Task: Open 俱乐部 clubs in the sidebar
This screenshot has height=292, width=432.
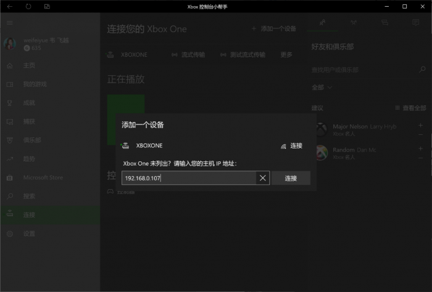Action: [50, 140]
